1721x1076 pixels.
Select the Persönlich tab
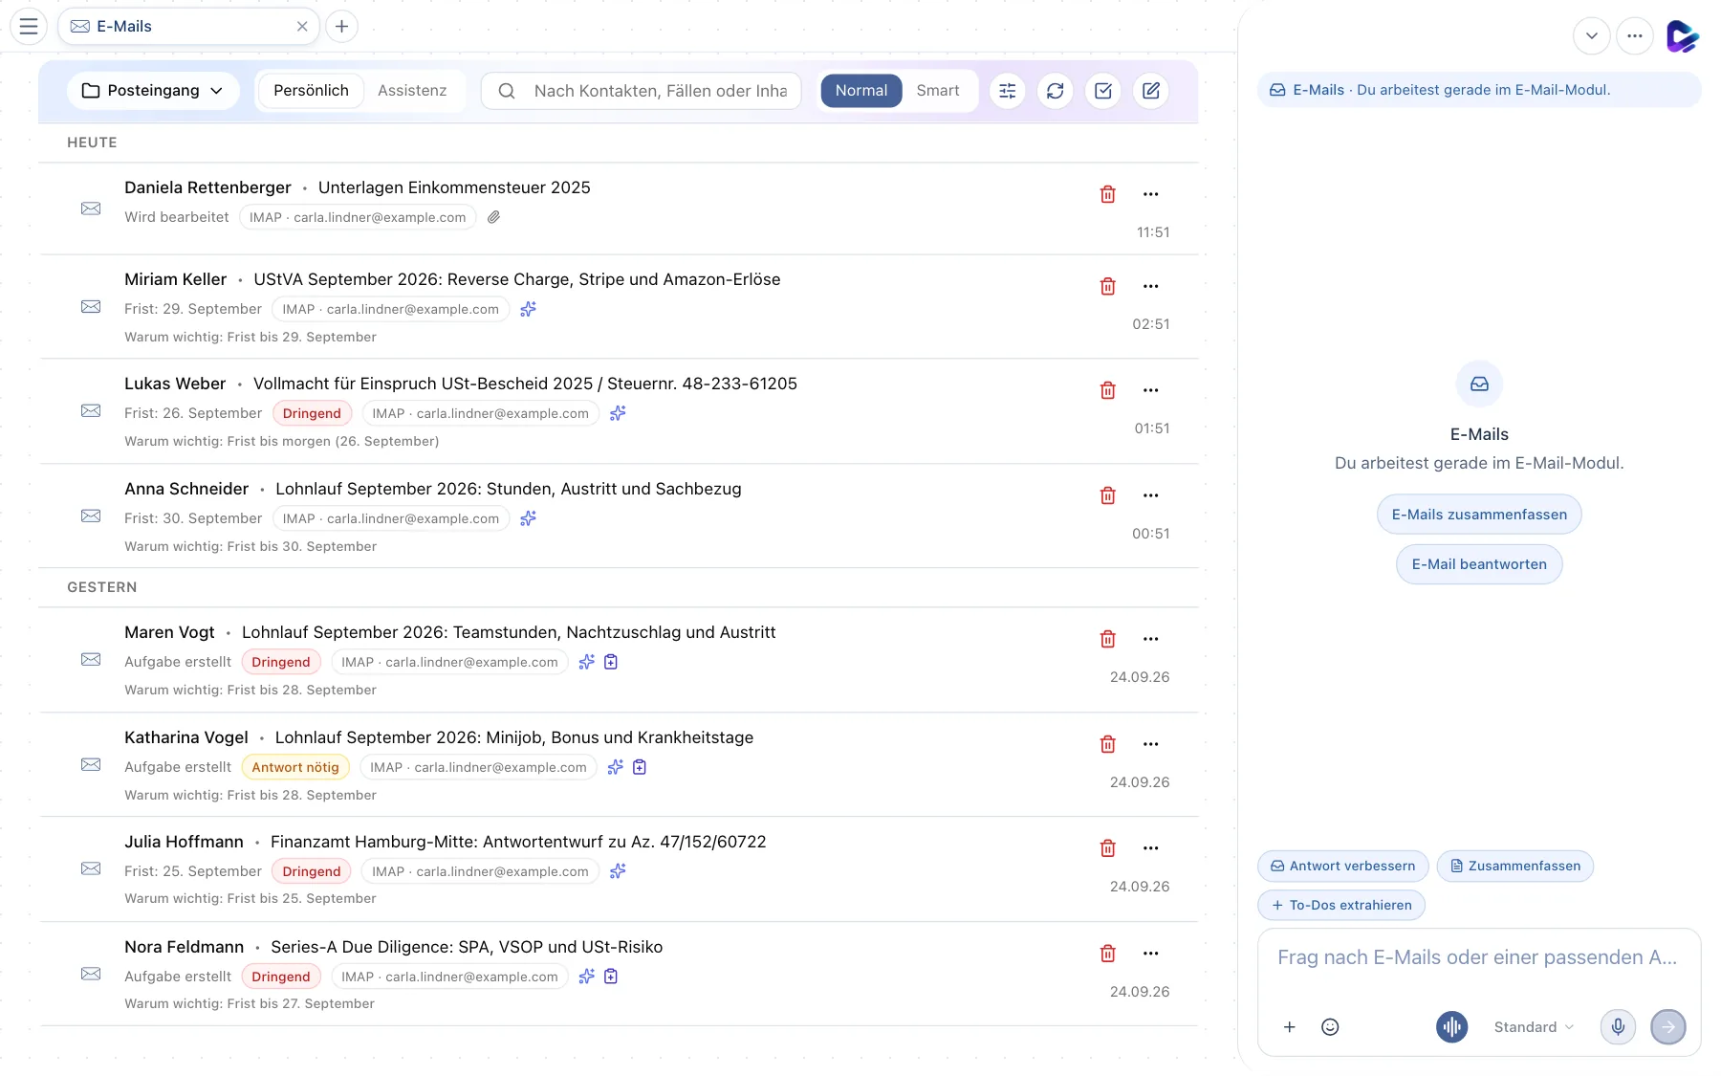pos(311,91)
